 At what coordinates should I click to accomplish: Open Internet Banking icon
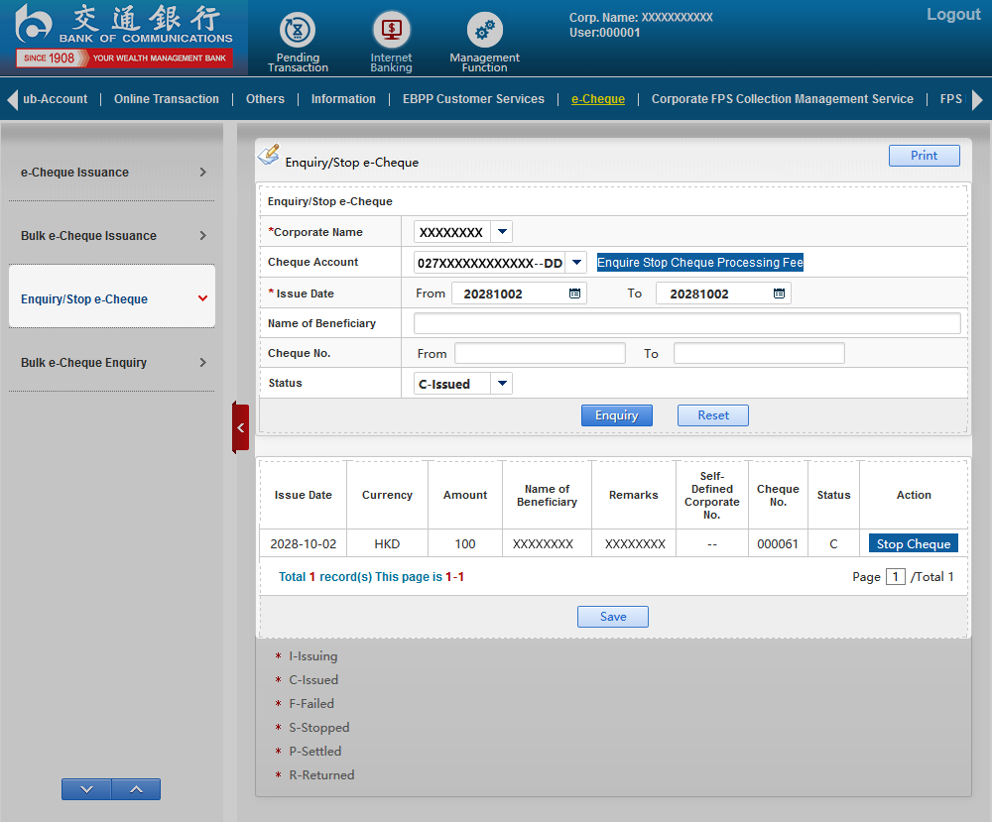click(x=391, y=30)
